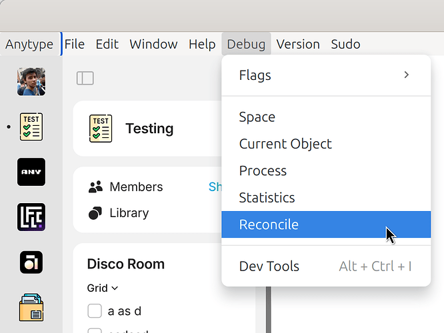Click the Disco Room widget title
Screen dimensions: 444x333
126,264
